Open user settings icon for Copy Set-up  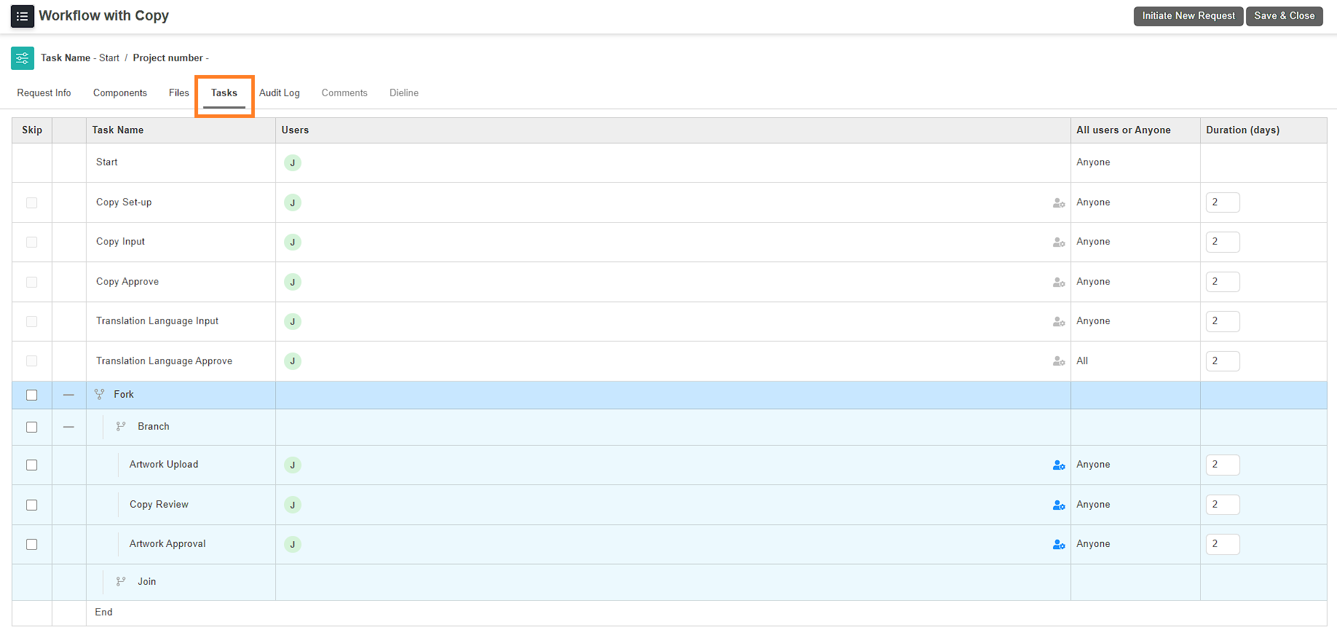(x=1059, y=203)
